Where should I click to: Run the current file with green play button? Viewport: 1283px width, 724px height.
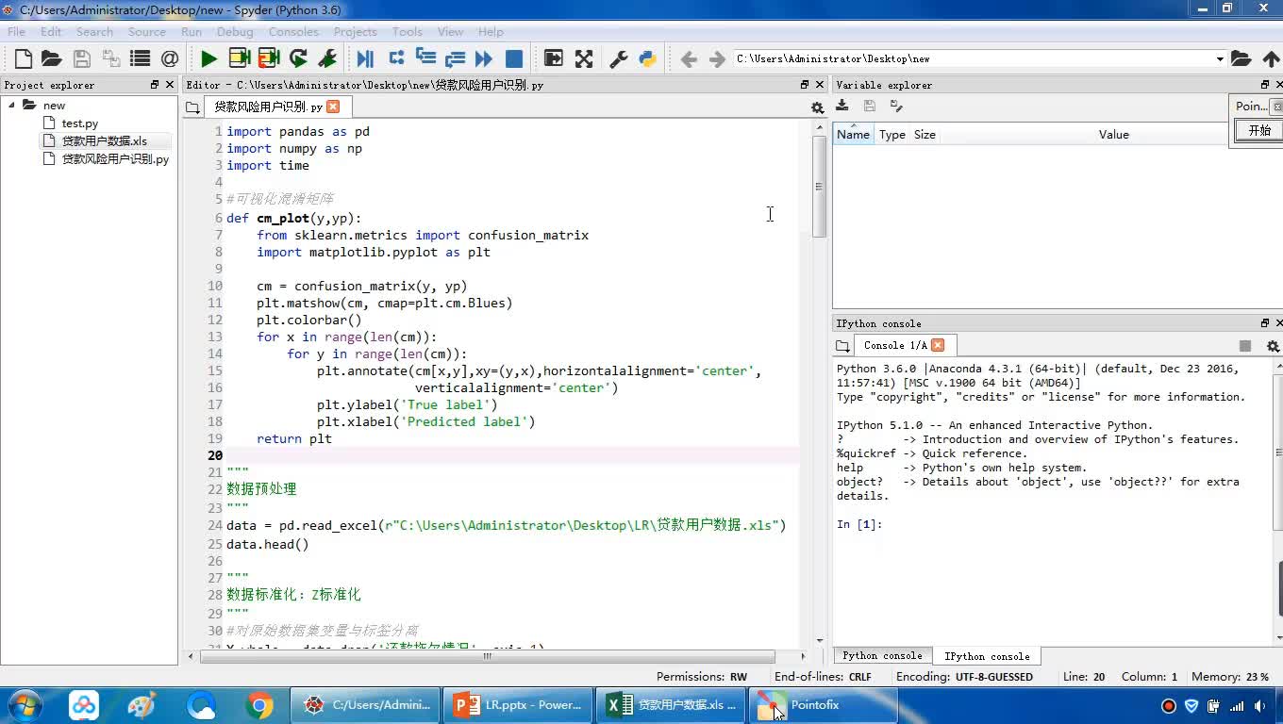coord(208,58)
